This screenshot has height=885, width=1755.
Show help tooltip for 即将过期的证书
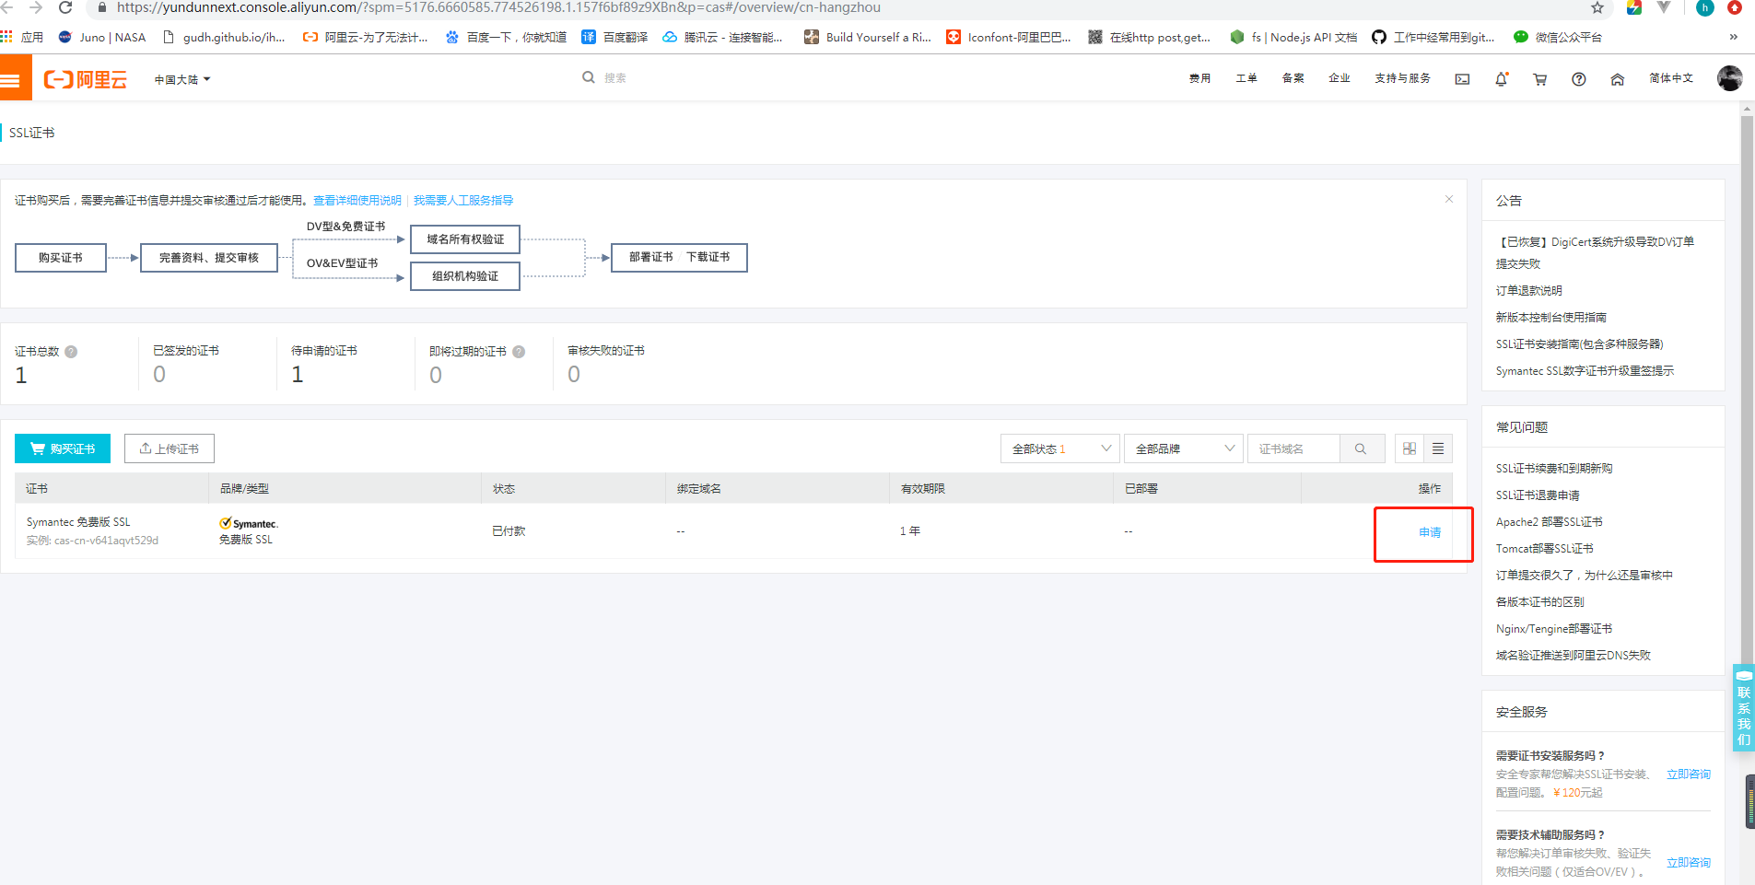coord(519,352)
